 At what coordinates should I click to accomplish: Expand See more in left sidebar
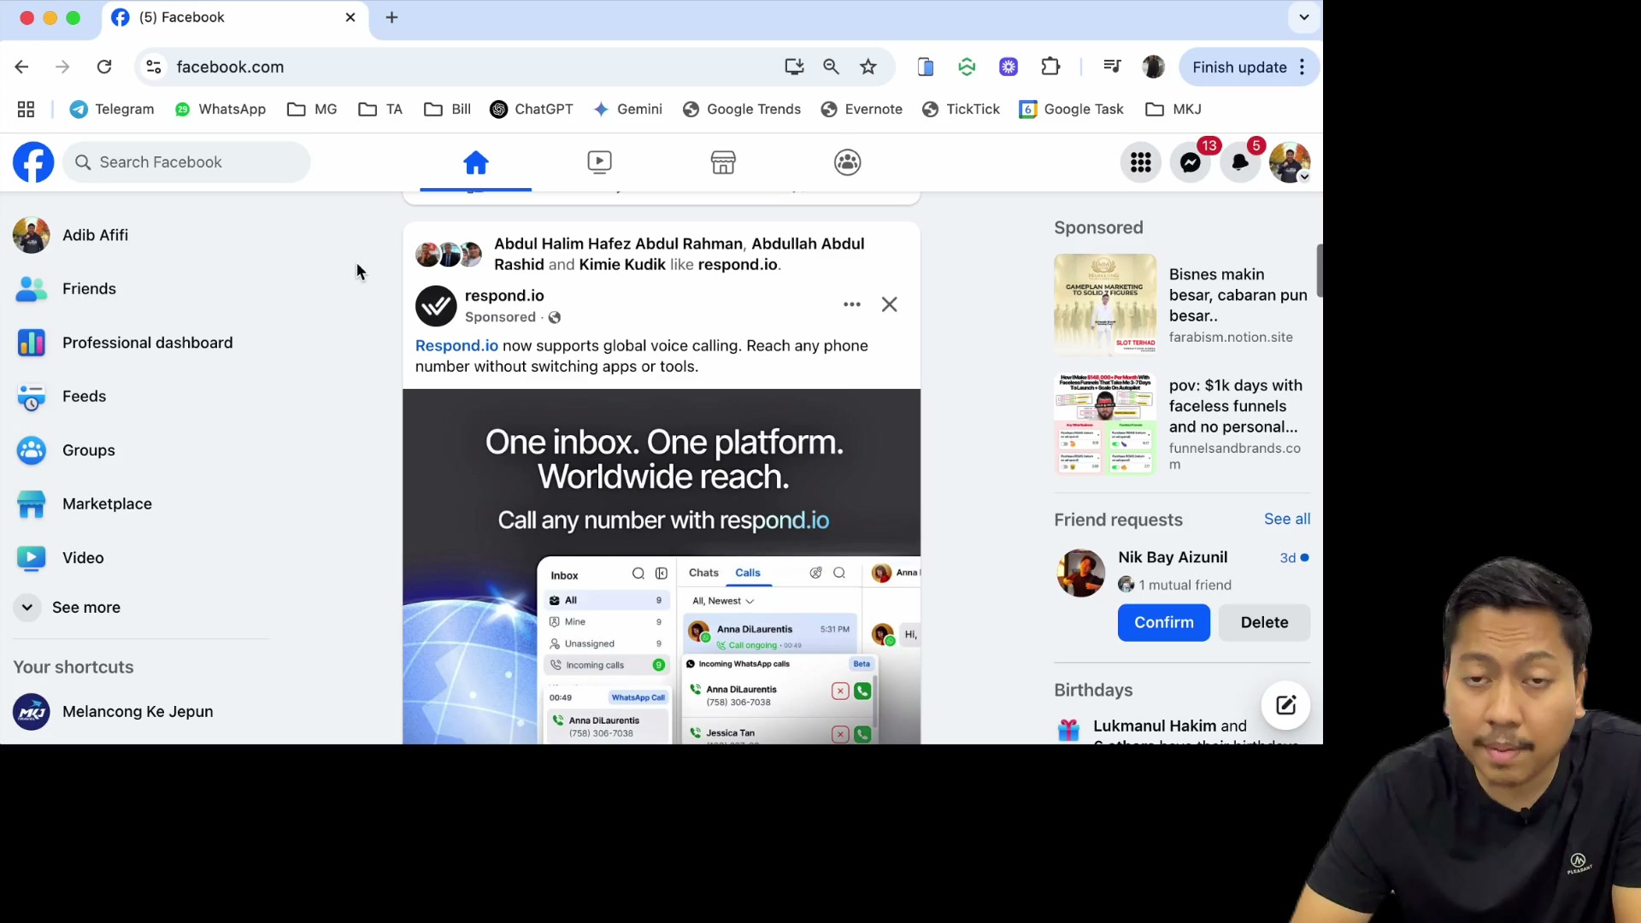point(141,608)
